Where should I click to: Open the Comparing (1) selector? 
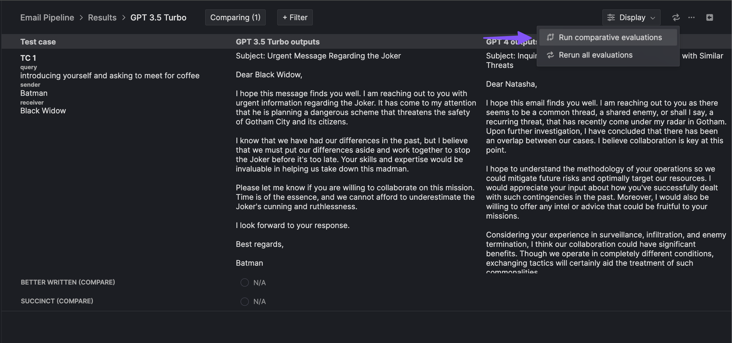point(235,18)
